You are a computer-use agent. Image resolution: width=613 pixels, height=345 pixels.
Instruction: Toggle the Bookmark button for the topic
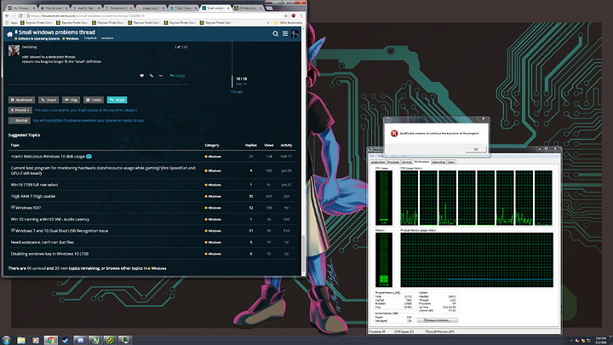pyautogui.click(x=21, y=100)
